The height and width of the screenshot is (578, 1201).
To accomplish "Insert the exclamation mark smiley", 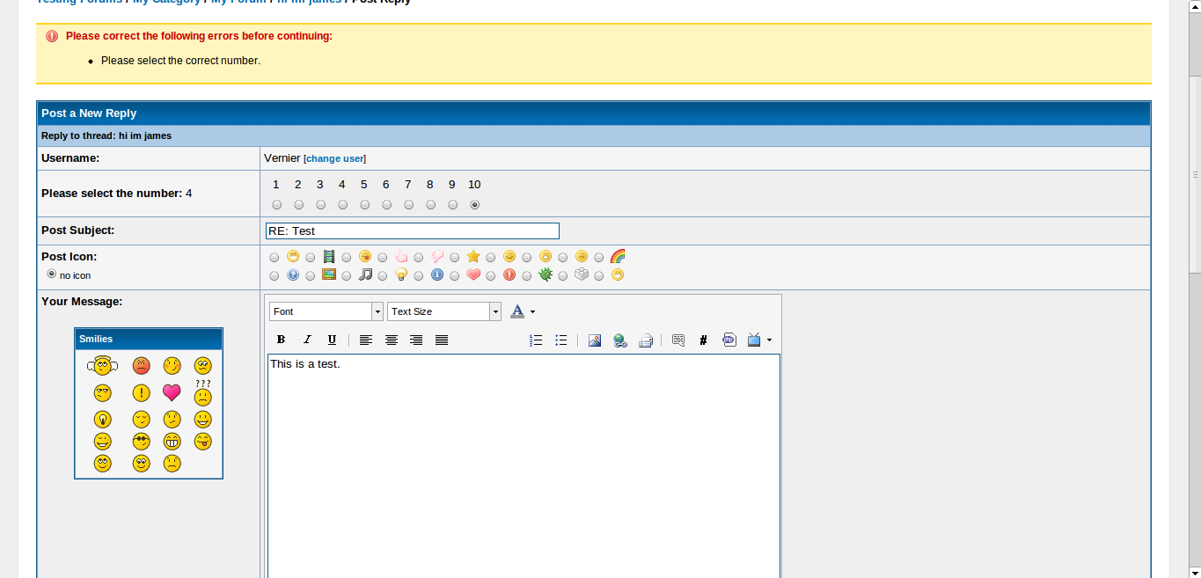I will click(x=142, y=392).
